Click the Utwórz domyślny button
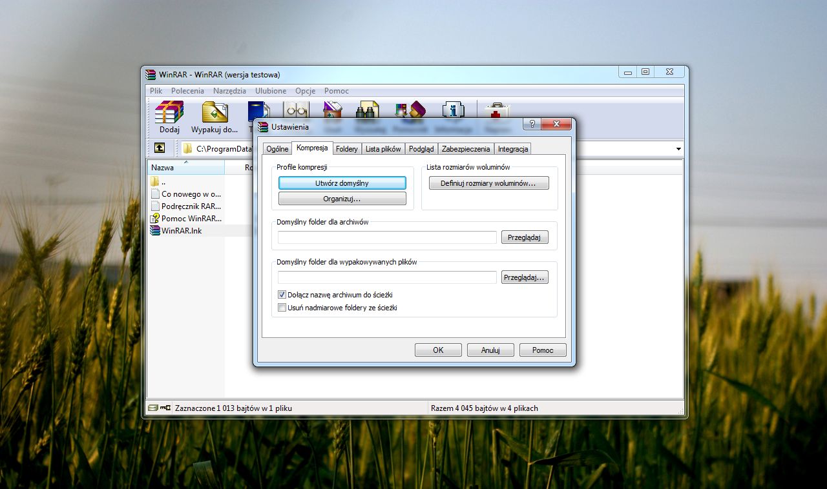This screenshot has width=827, height=489. tap(342, 183)
